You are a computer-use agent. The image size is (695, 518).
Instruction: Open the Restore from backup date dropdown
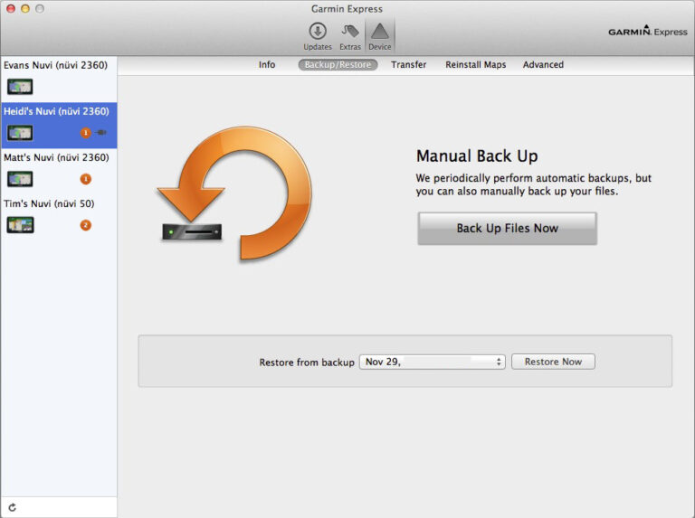click(x=433, y=362)
